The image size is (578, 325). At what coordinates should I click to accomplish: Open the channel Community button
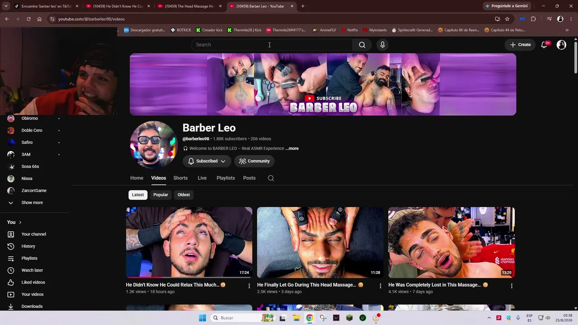(x=254, y=161)
